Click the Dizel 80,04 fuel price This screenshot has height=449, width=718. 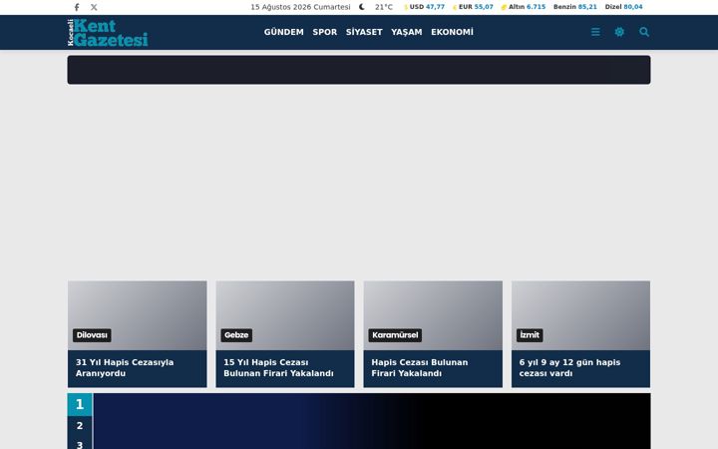623,7
